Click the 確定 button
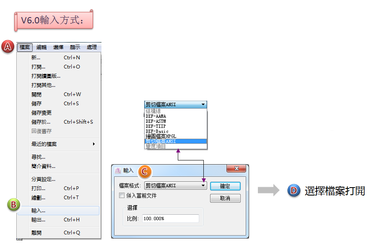 (225, 186)
